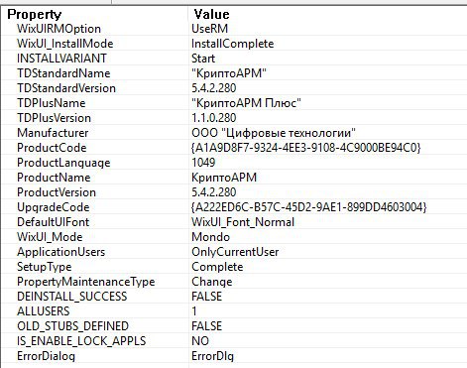
Task: Select the DefaultUIFont property
Action: (x=53, y=222)
